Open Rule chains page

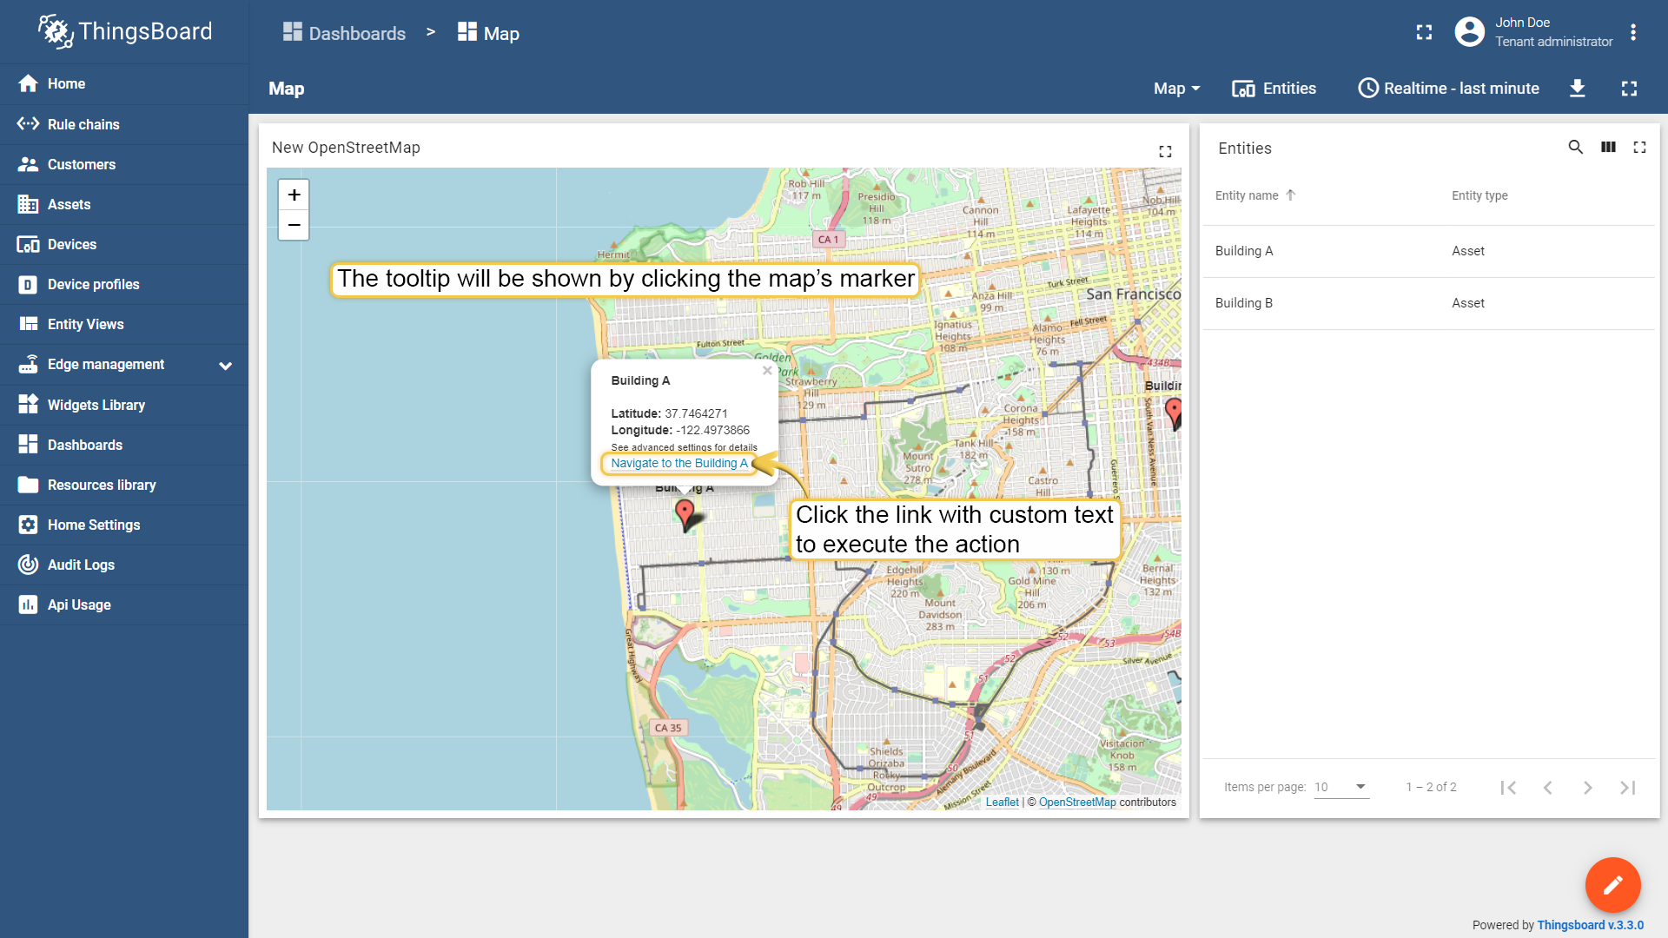(x=124, y=124)
